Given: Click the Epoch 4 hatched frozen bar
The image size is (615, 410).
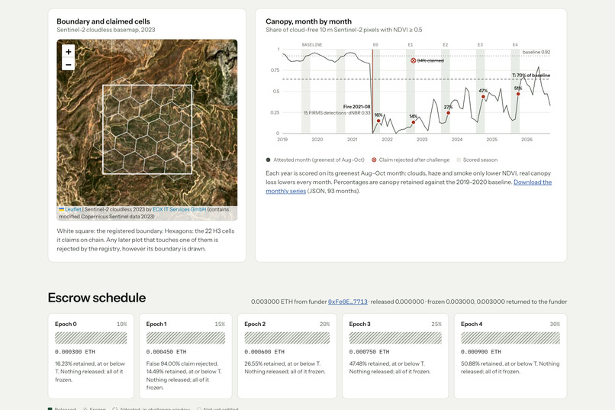Looking at the screenshot, I should click(510, 337).
